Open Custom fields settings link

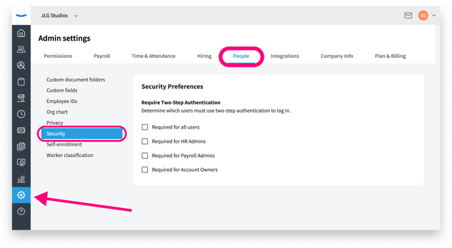tap(62, 90)
